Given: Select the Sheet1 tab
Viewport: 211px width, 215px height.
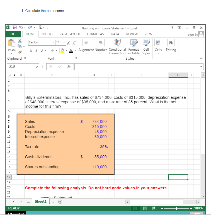Looking at the screenshot, I should pyautogui.click(x=41, y=202).
